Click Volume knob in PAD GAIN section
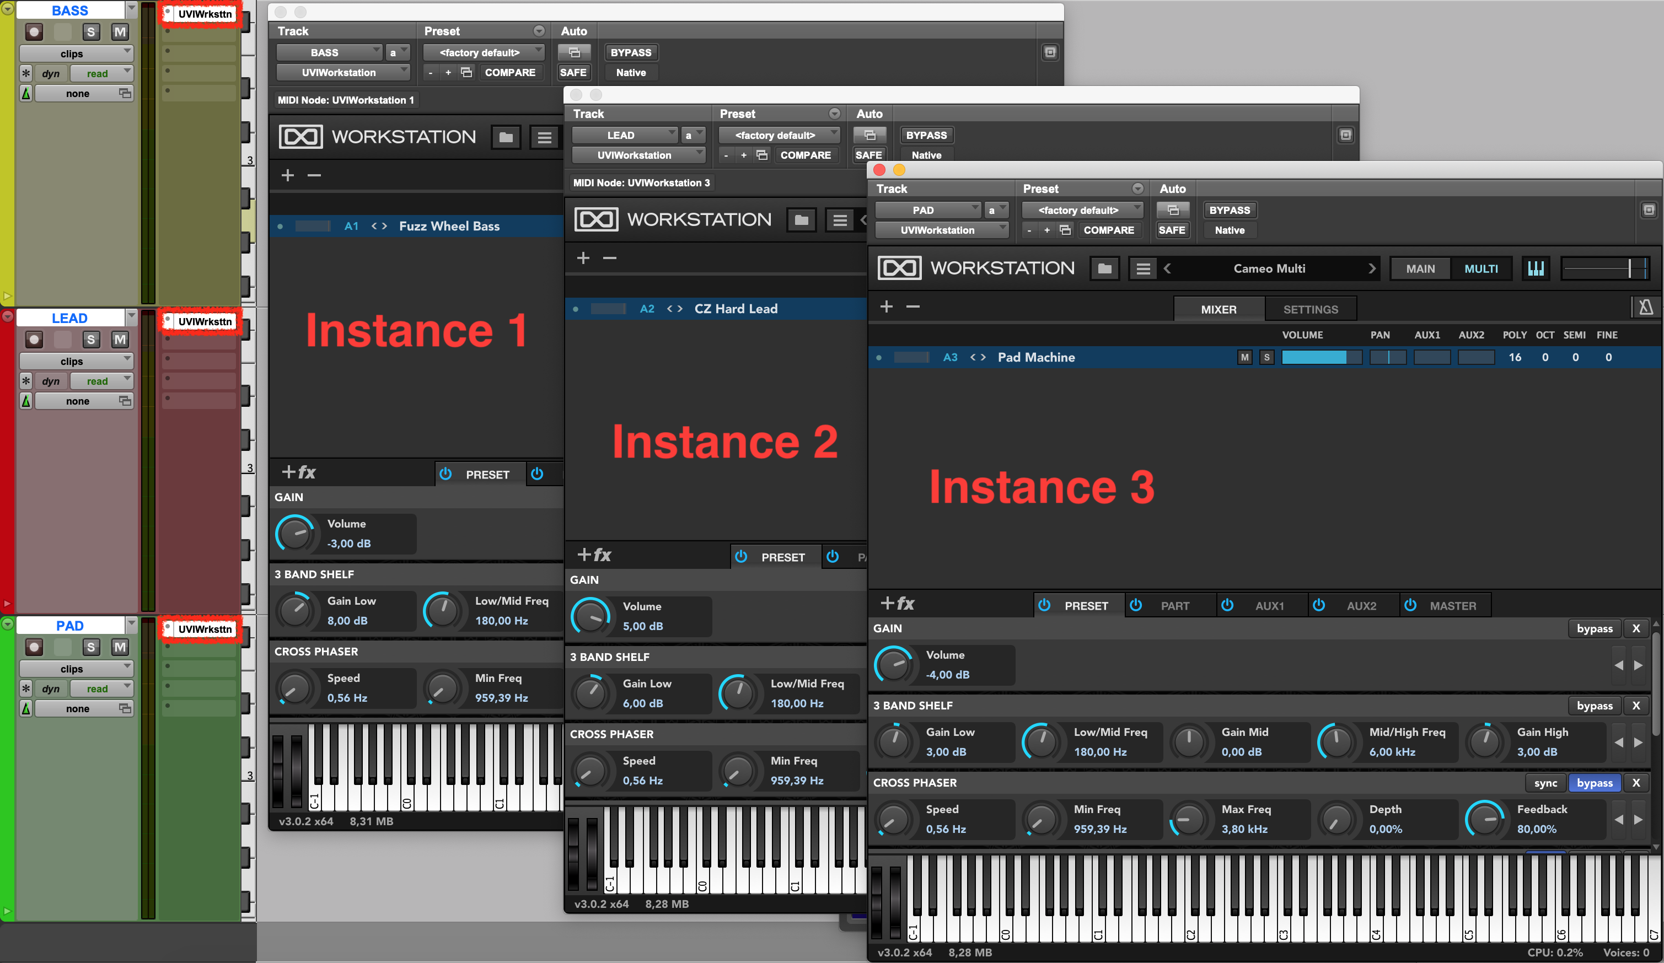The height and width of the screenshot is (963, 1664). tap(894, 665)
